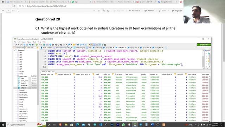This screenshot has width=225, height=127.
Task: Switch to Question Set 27.pdf browser tab
Action: click(146, 2)
